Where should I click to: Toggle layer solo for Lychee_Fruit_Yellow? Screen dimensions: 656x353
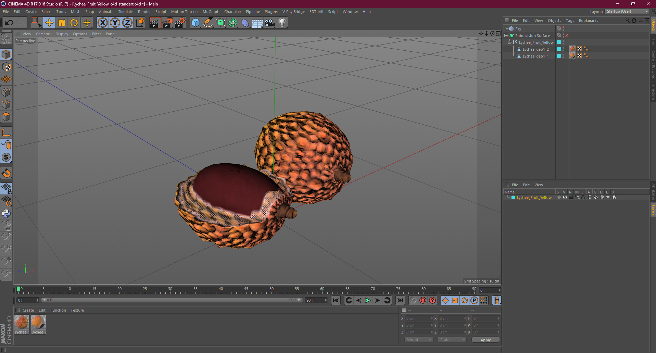click(x=559, y=197)
